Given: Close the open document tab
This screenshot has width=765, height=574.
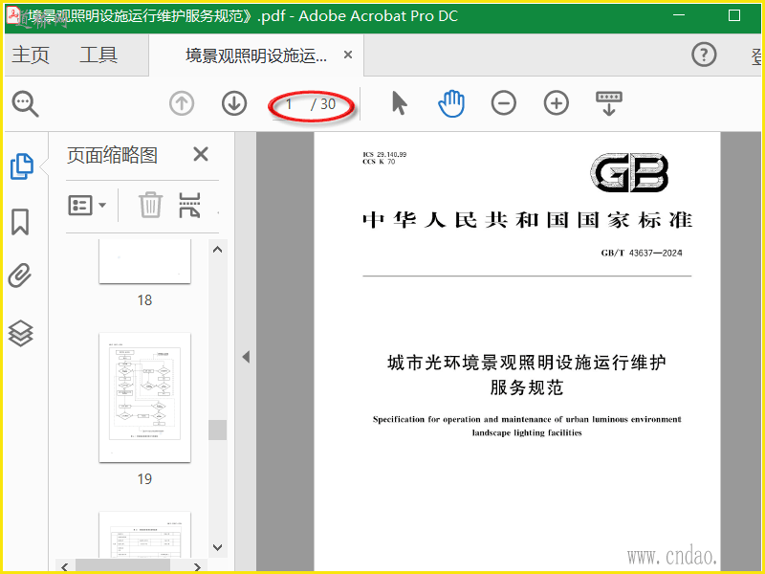Looking at the screenshot, I should click(x=348, y=55).
